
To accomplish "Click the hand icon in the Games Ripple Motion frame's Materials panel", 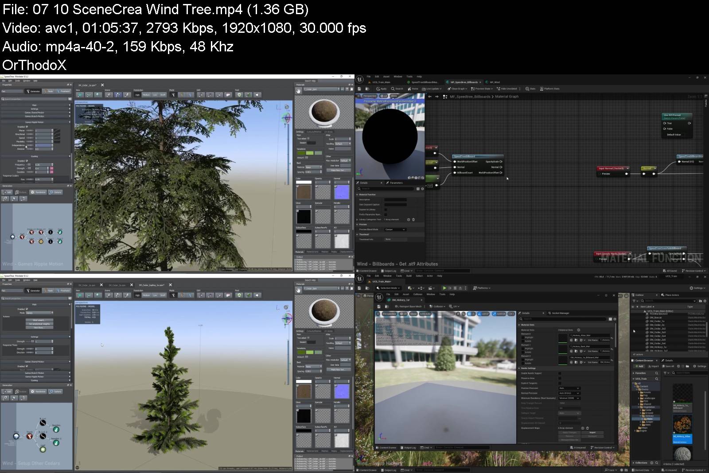I will (299, 90).
